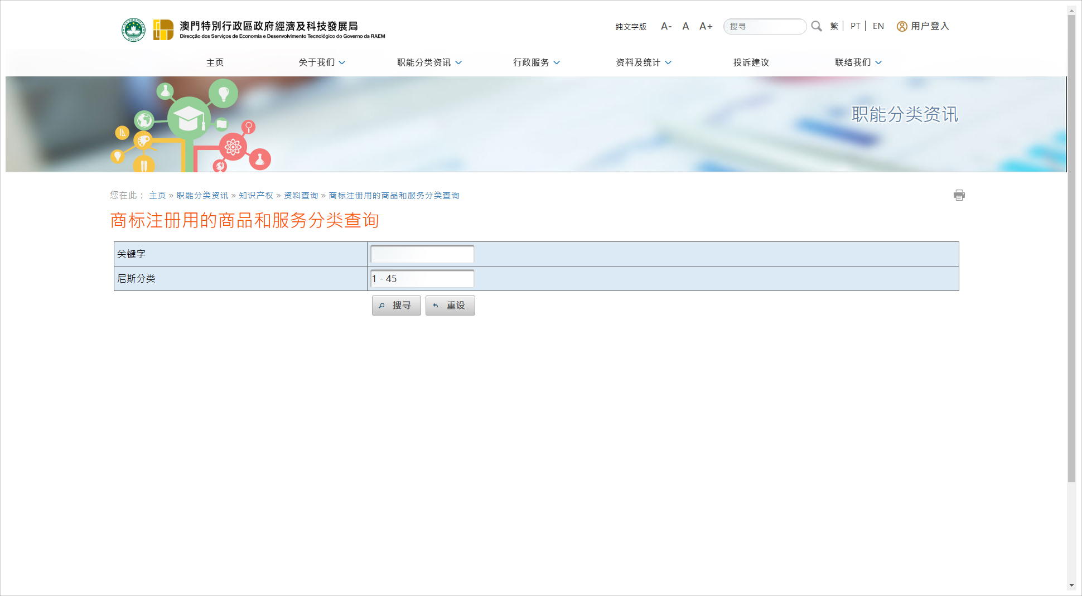Expand the 资料及统计 menu
1082x596 pixels.
tap(643, 62)
